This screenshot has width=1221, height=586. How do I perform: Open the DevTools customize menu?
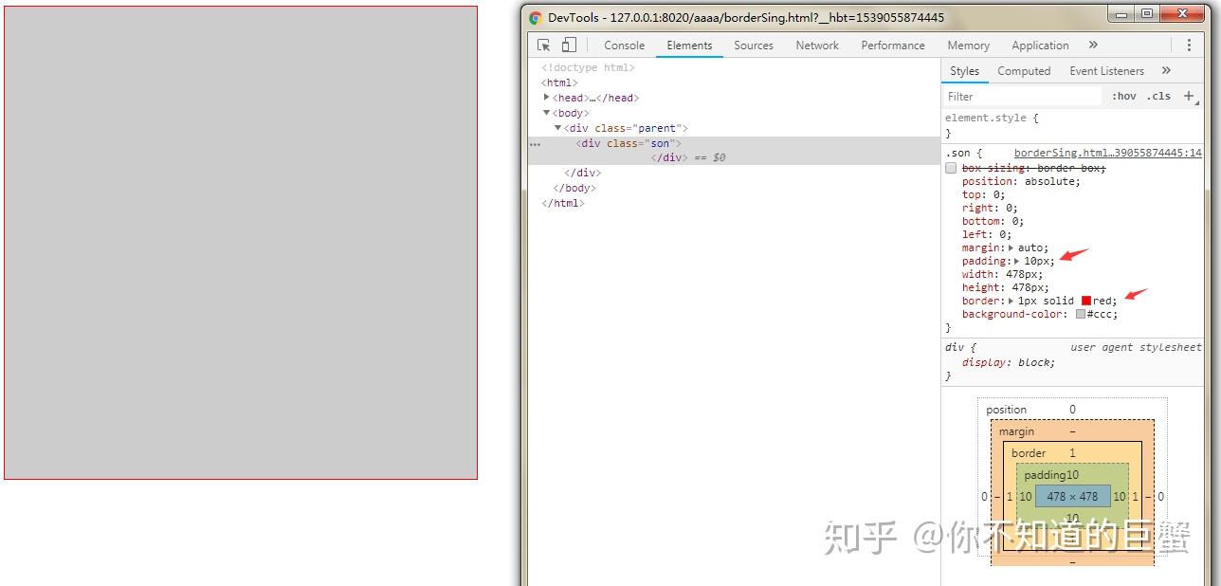point(1190,45)
